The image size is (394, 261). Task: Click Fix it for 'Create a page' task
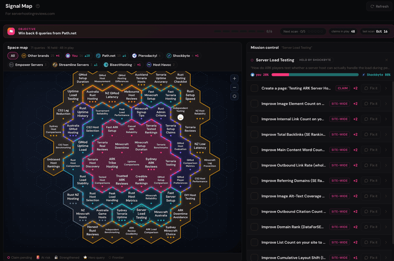[371, 88]
